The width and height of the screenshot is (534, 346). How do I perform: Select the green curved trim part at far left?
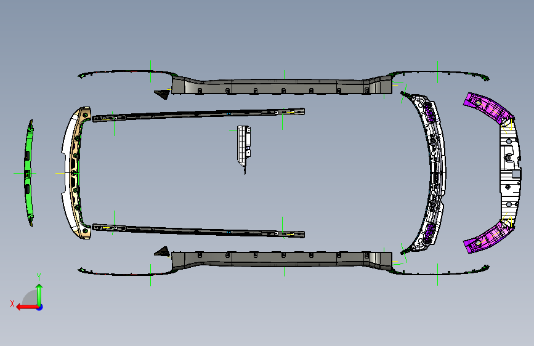point(28,173)
